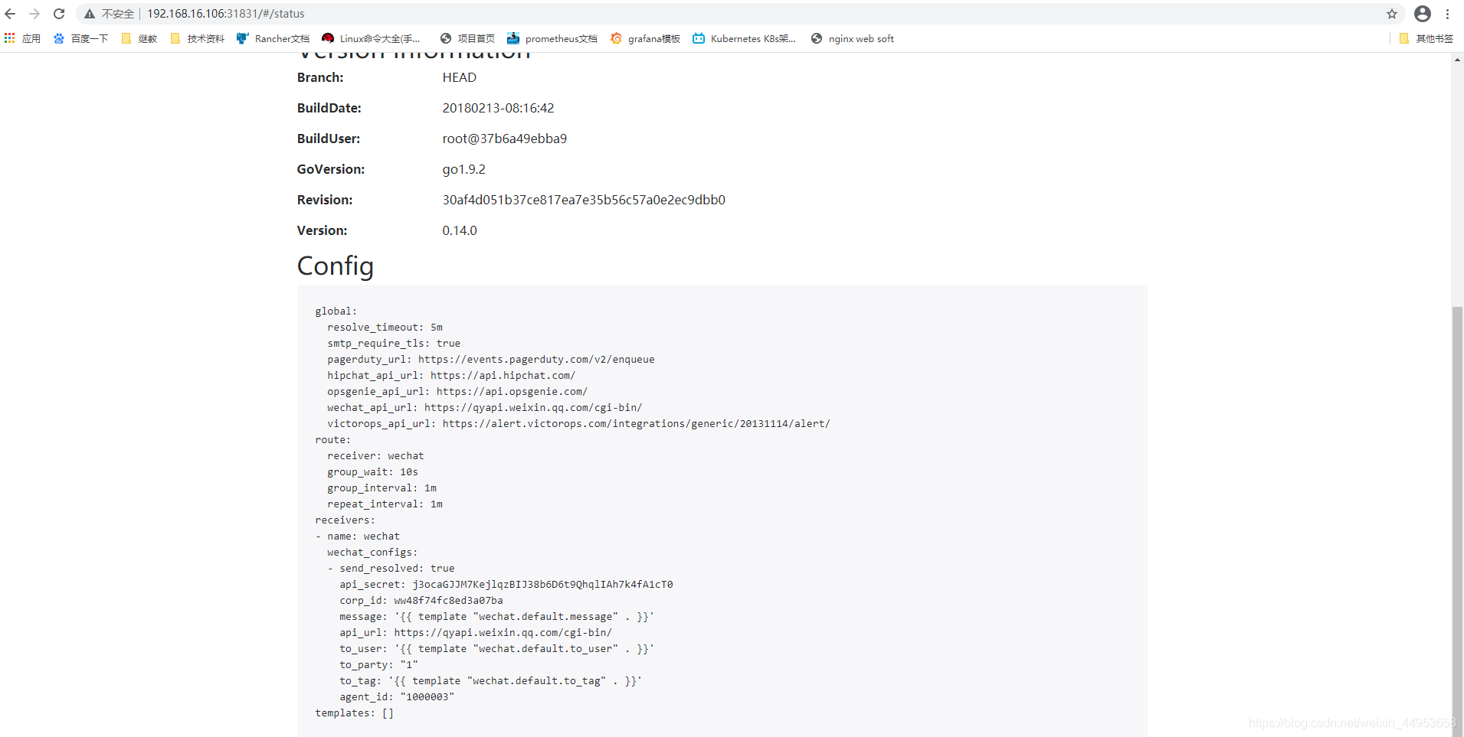Click the resolve_timeout: 5m line

[385, 327]
